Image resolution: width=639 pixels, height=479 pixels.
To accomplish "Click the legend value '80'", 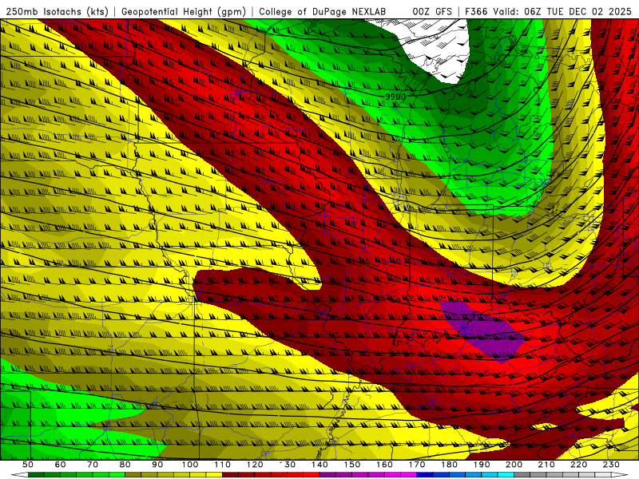I will tap(125, 465).
